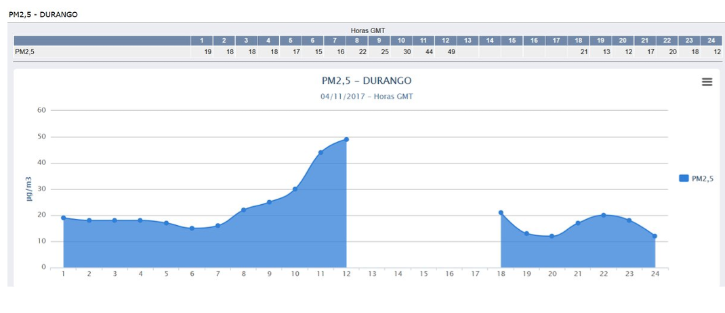Screen dimensions: 725x313
Task: Click the y-axis value 60
Action: pos(41,110)
